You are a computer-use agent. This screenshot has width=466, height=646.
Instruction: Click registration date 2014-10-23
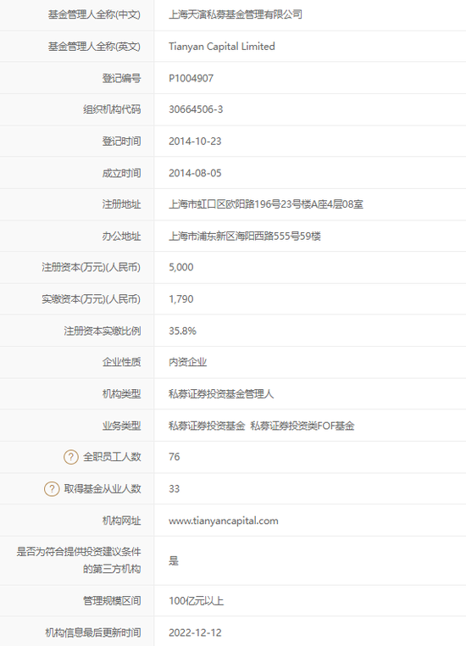pyautogui.click(x=195, y=142)
